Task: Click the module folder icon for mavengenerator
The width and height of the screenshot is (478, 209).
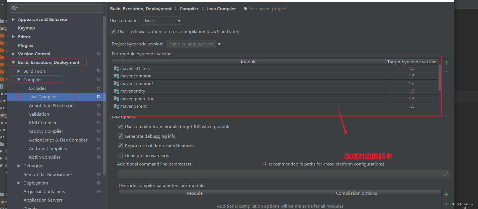Action: pyautogui.click(x=116, y=99)
